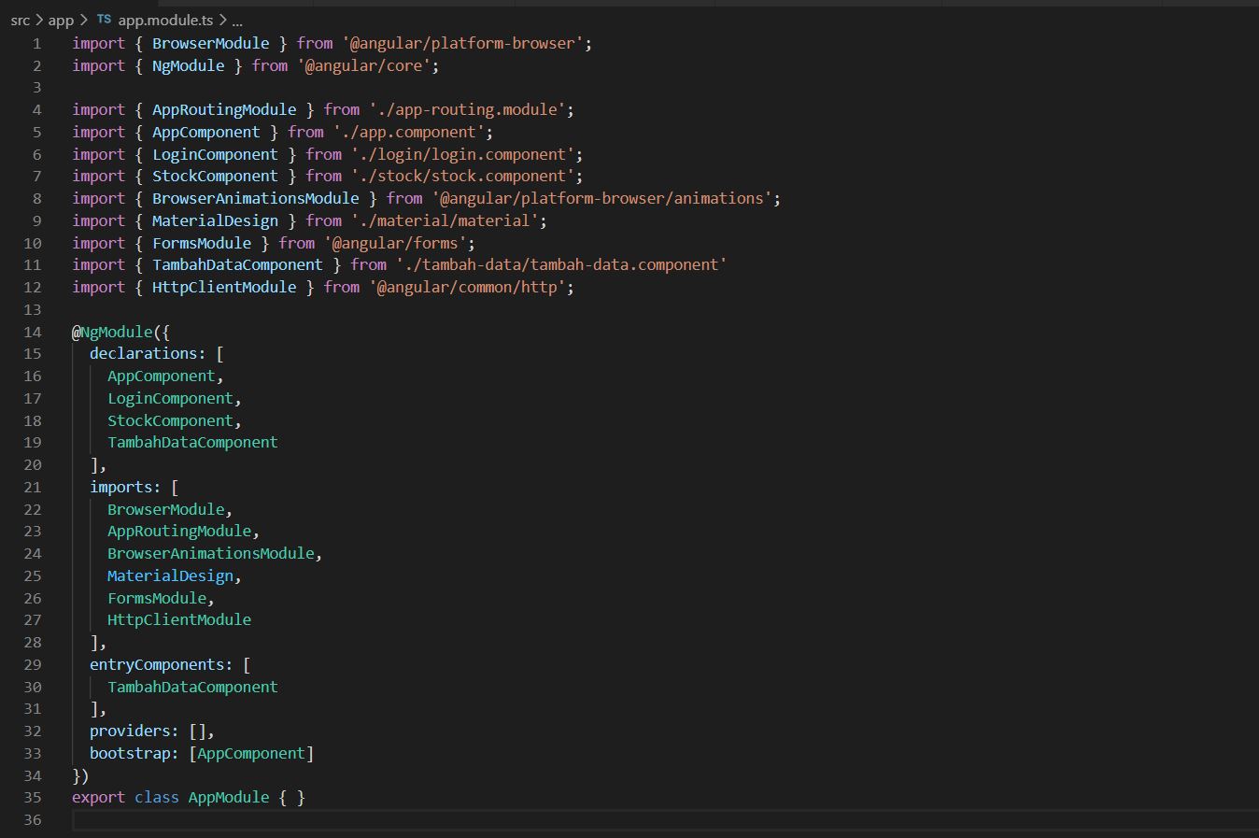This screenshot has width=1259, height=838.
Task: Click the entryComponents property key
Action: point(157,664)
